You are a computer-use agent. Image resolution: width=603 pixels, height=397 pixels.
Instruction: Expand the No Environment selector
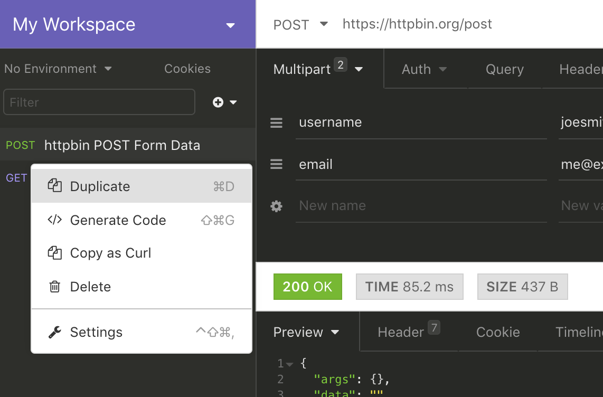[58, 69]
